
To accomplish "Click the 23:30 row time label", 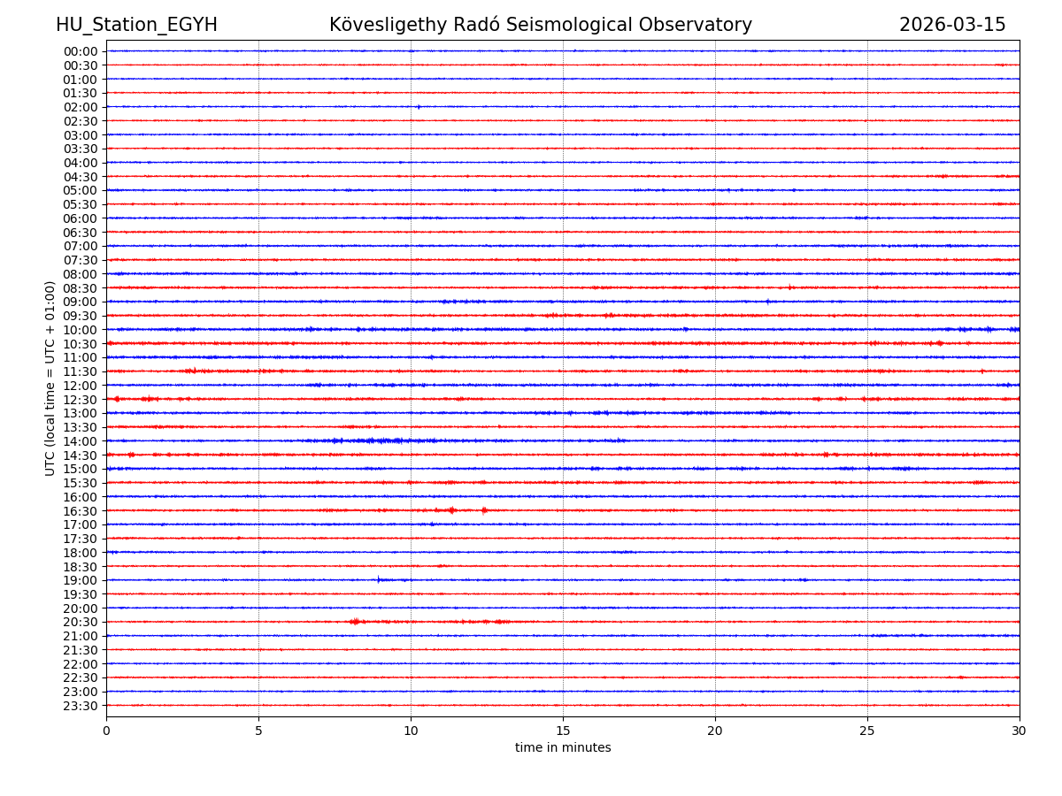I will [x=80, y=706].
